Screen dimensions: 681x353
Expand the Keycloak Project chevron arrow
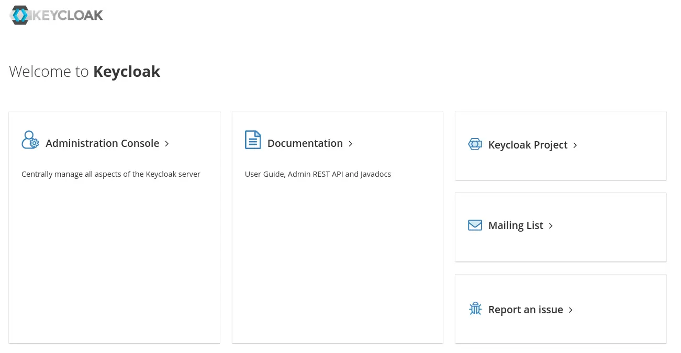point(575,145)
